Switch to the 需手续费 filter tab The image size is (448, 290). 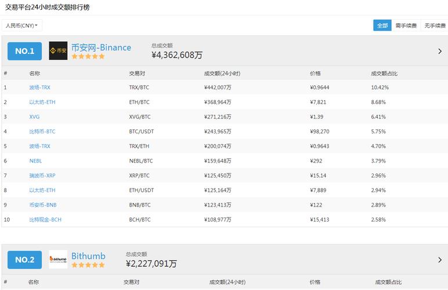(x=406, y=26)
